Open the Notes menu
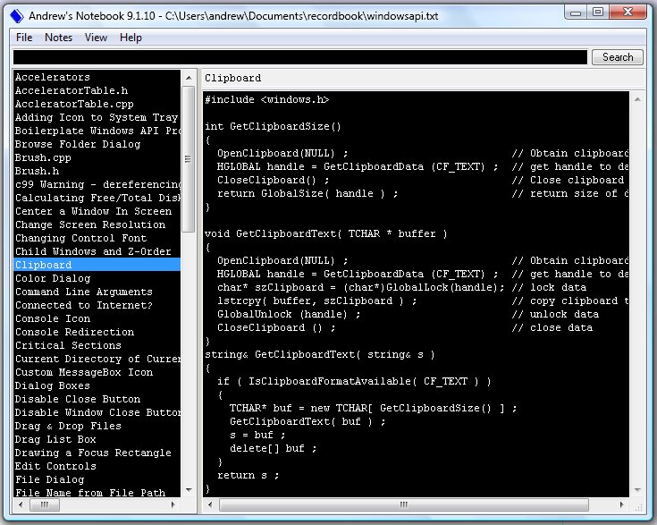The height and width of the screenshot is (525, 657). (59, 38)
